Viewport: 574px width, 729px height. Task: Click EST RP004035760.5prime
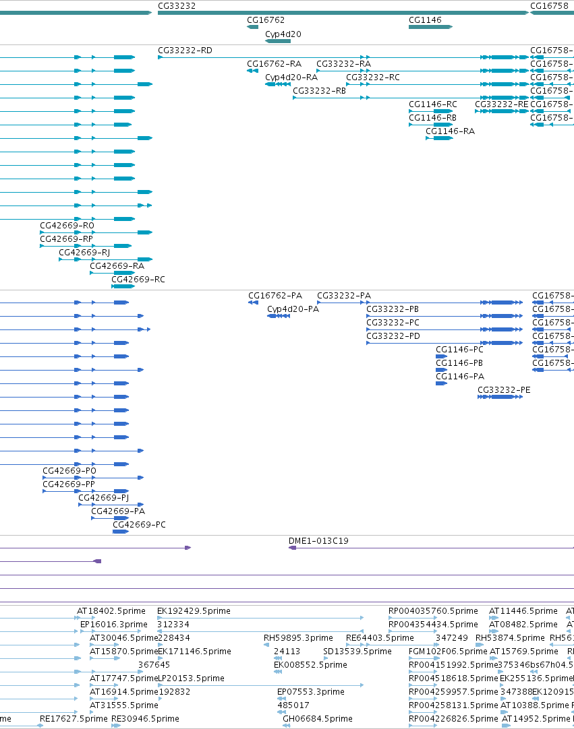click(x=413, y=618)
